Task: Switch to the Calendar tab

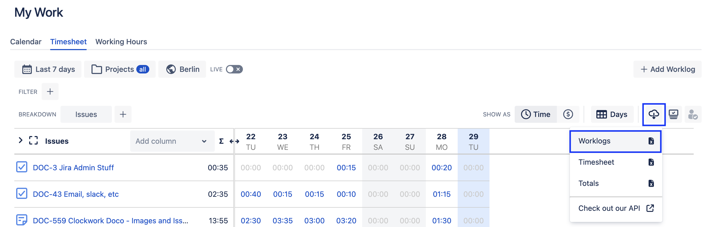Action: click(x=26, y=42)
